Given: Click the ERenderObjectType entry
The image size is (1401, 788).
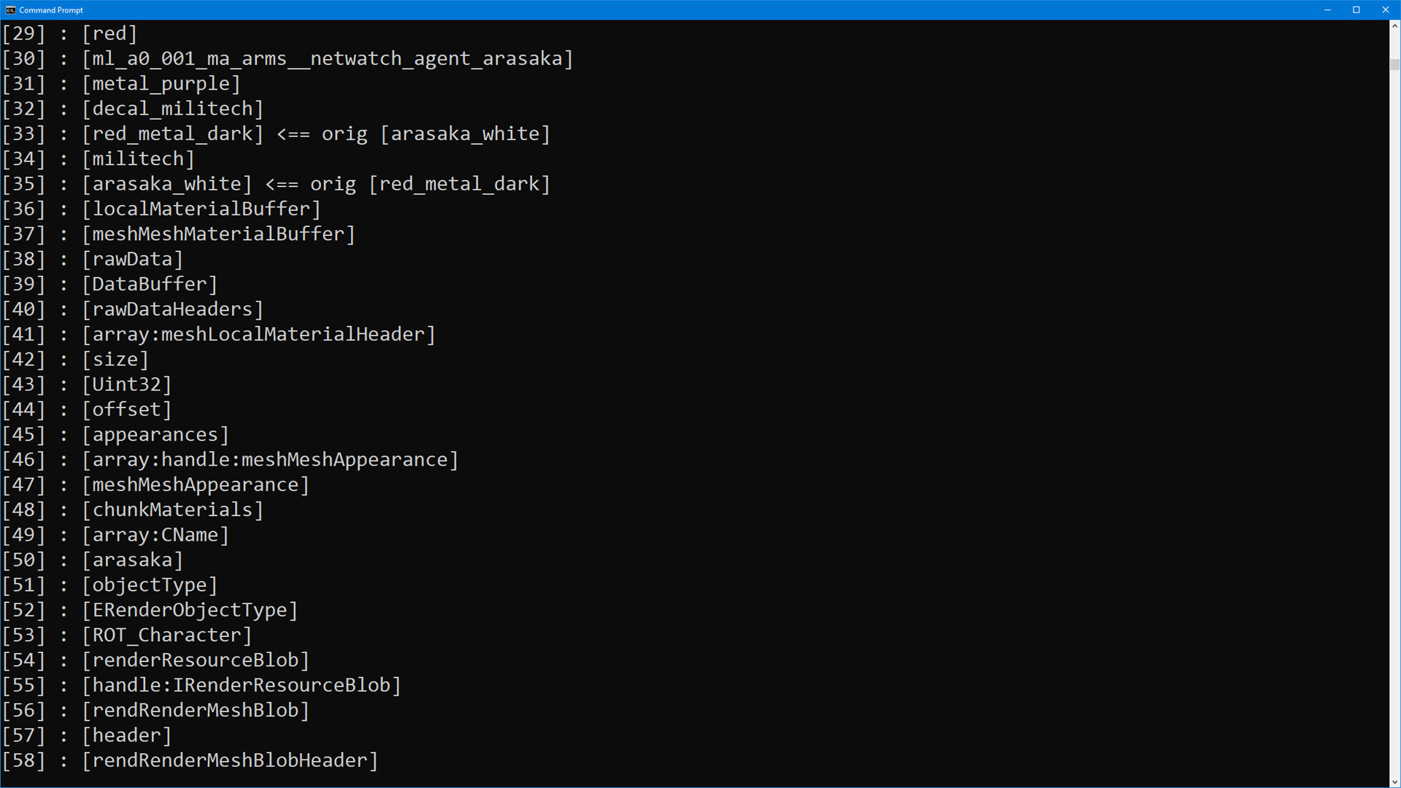Looking at the screenshot, I should point(190,611).
